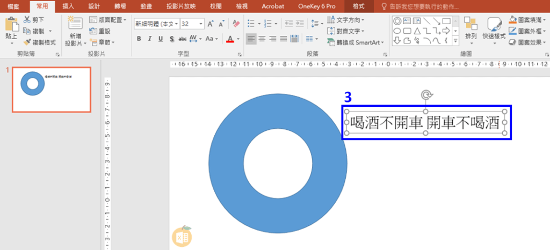Image resolution: width=550 pixels, height=250 pixels.
Task: Toggle italic formatting (I)
Action: 150,39
